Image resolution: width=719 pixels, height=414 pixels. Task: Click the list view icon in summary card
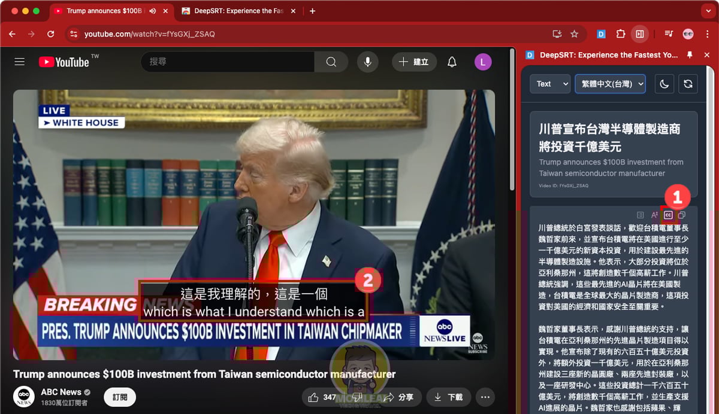coord(641,215)
